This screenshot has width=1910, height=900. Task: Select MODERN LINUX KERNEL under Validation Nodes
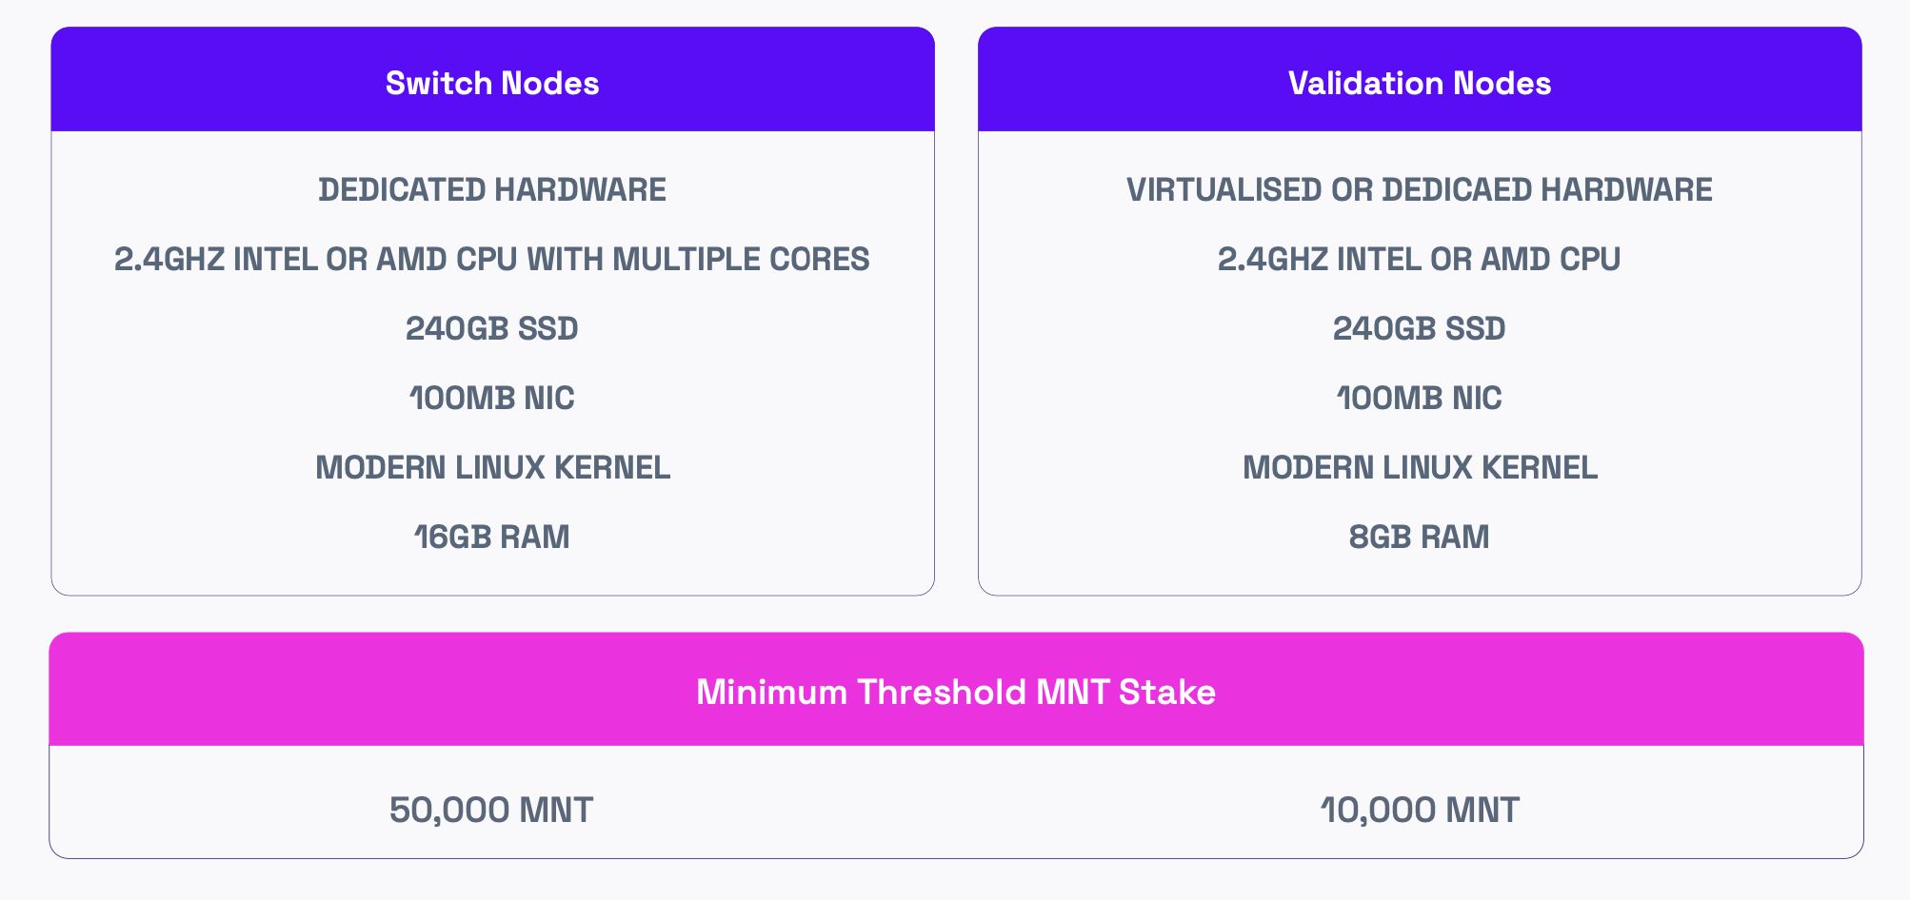click(x=1419, y=468)
